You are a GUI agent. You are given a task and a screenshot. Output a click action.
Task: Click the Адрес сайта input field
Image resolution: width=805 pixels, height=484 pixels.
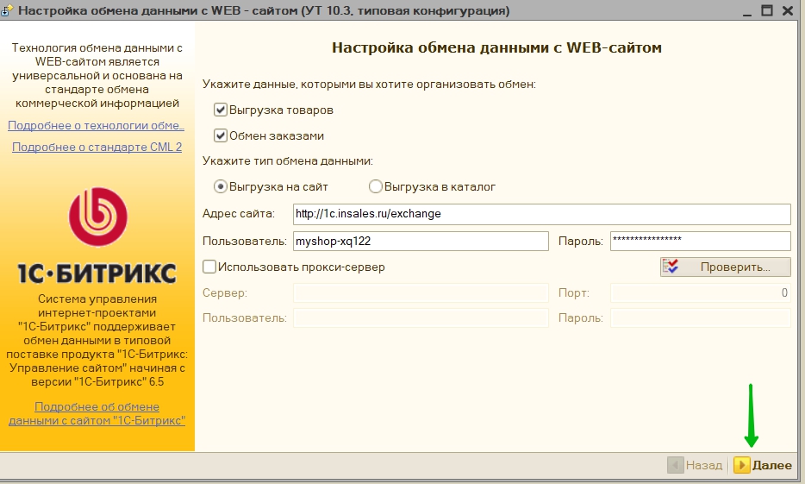pyautogui.click(x=541, y=214)
